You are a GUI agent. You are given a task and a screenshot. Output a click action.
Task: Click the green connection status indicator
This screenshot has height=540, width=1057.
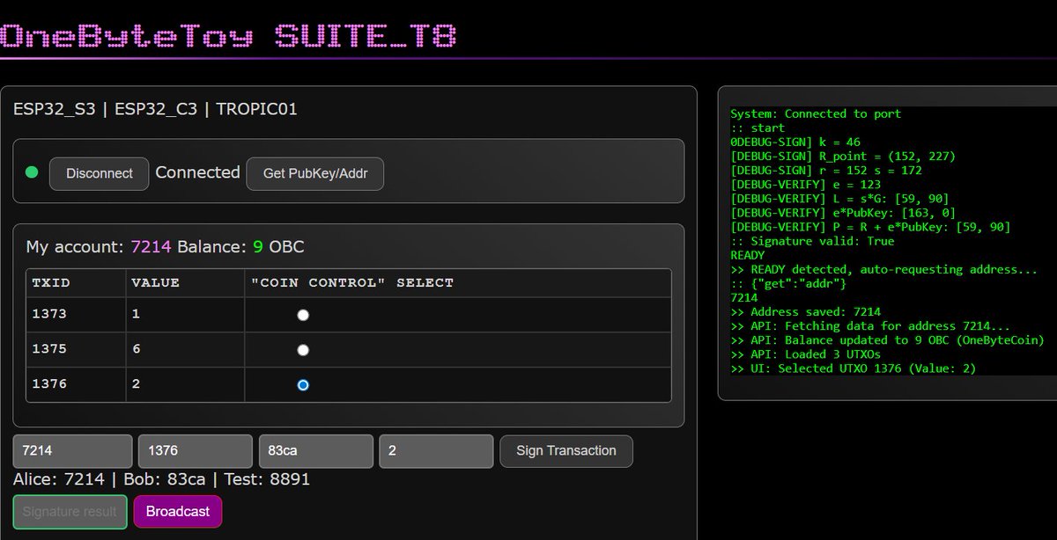33,172
